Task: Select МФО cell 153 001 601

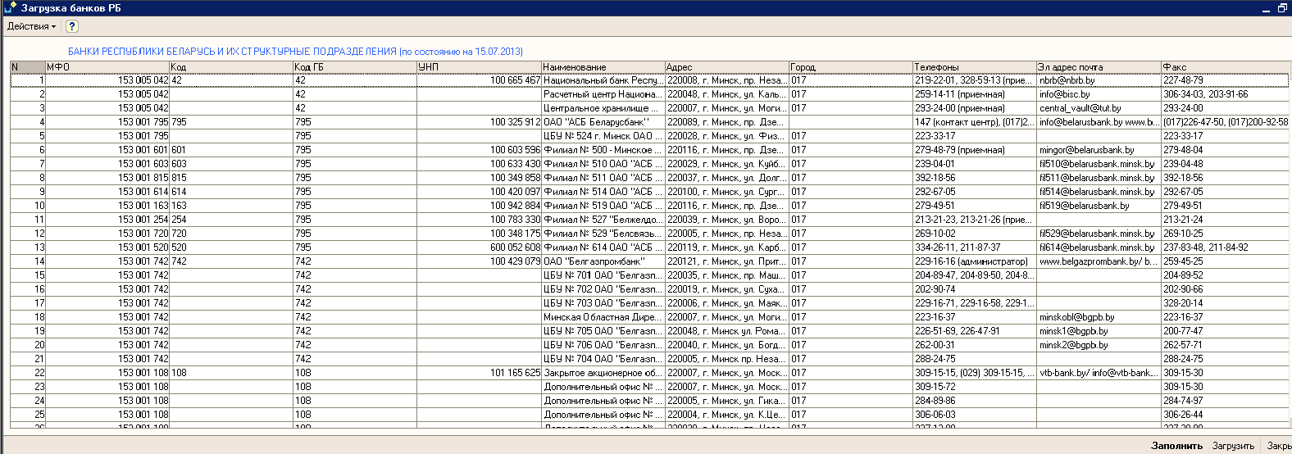Action: coord(107,150)
